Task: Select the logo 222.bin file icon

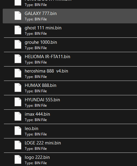Action: click(18, 159)
